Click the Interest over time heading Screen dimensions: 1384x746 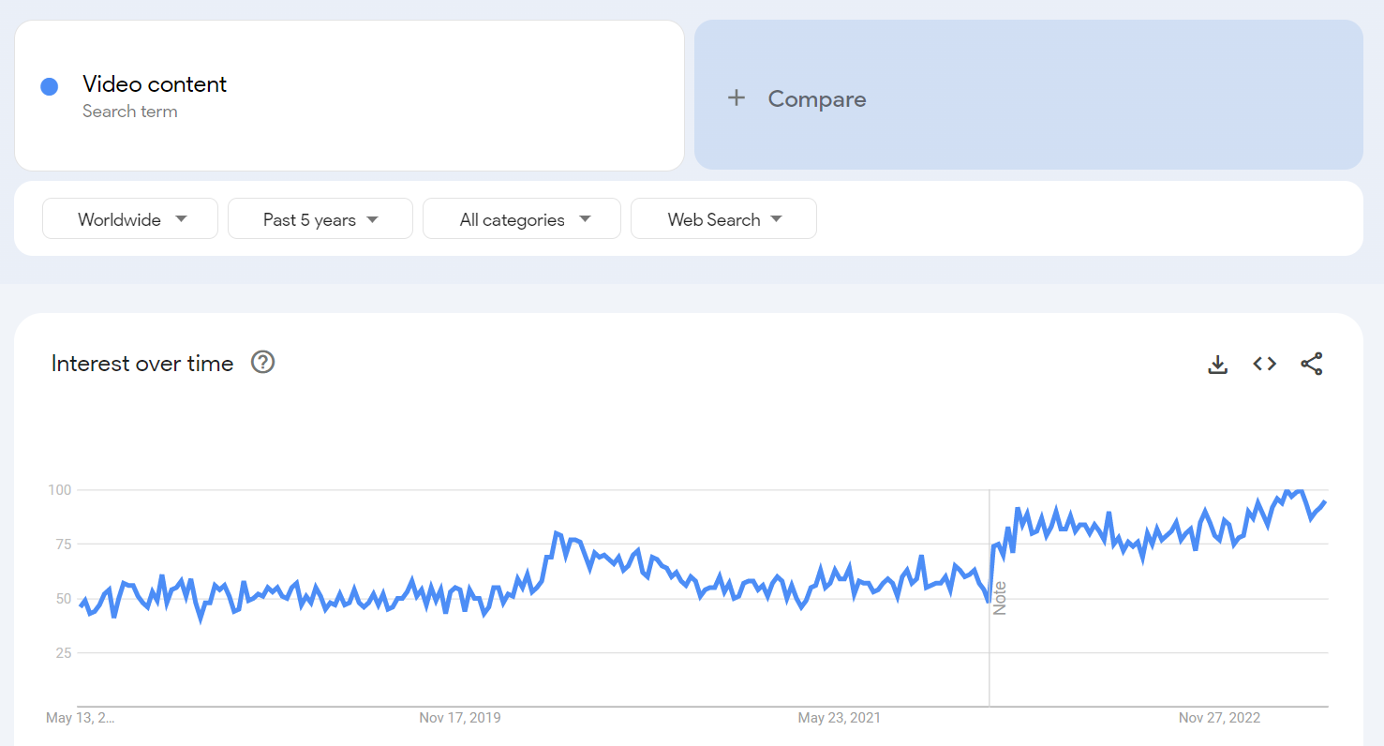[142, 364]
